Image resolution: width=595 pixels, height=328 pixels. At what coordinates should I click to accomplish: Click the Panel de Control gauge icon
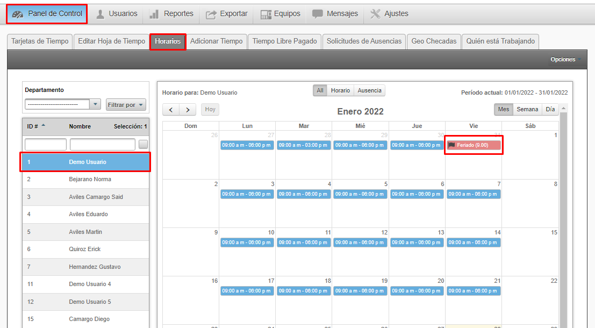[x=18, y=14]
